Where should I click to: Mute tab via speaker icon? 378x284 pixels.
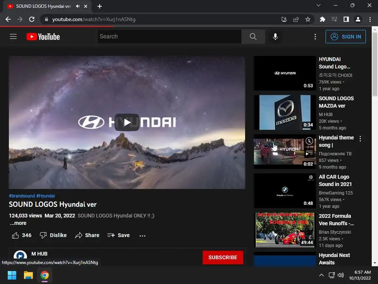pyautogui.click(x=78, y=6)
